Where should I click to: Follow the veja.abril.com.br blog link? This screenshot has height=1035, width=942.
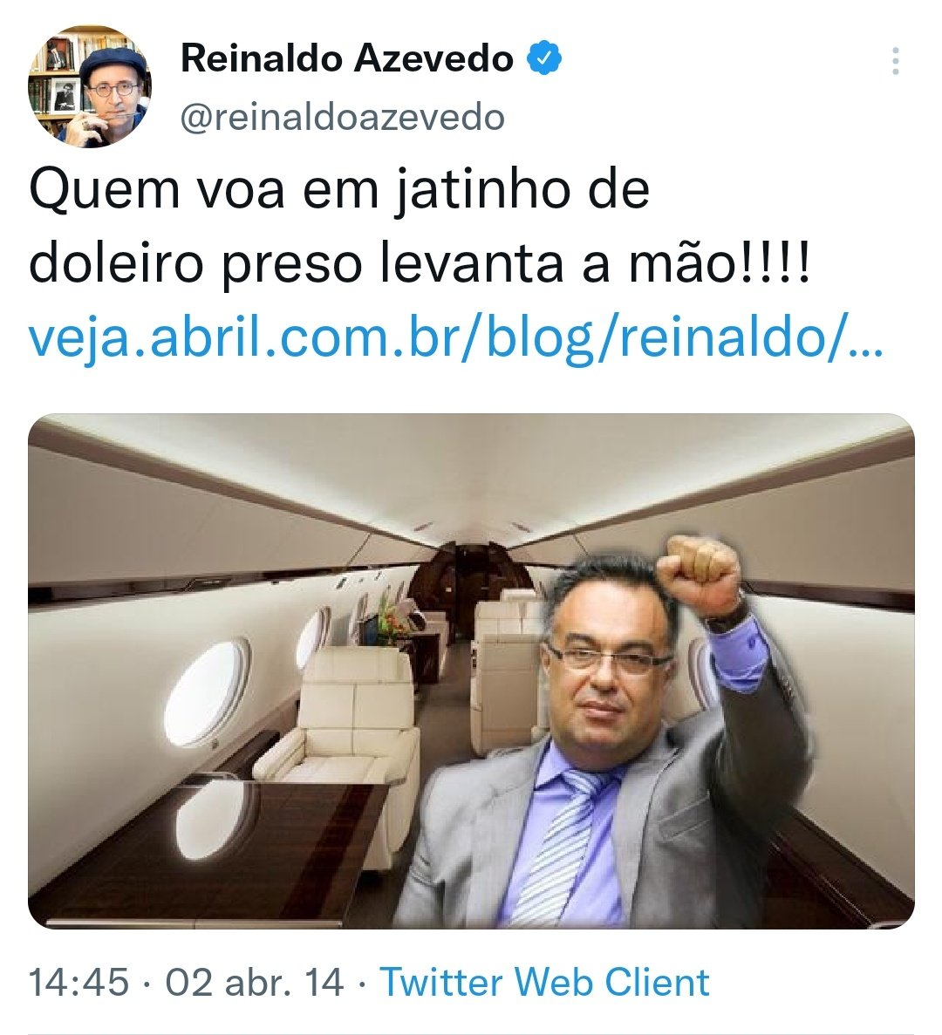coord(455,337)
